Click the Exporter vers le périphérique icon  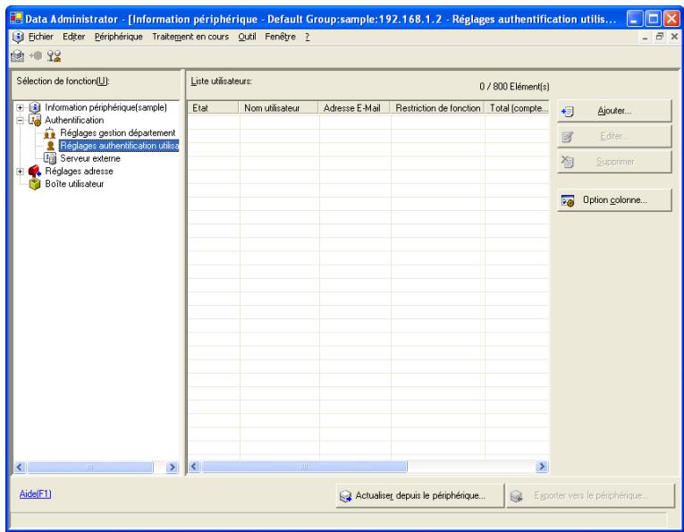coord(517,496)
